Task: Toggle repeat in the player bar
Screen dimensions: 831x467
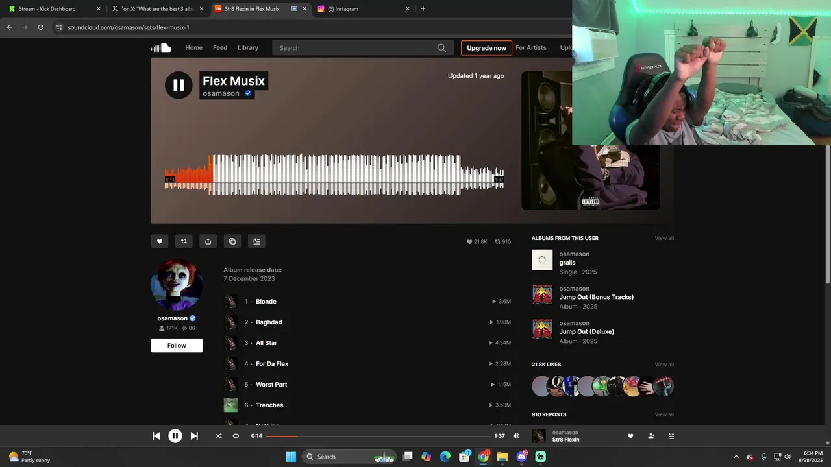Action: click(236, 436)
